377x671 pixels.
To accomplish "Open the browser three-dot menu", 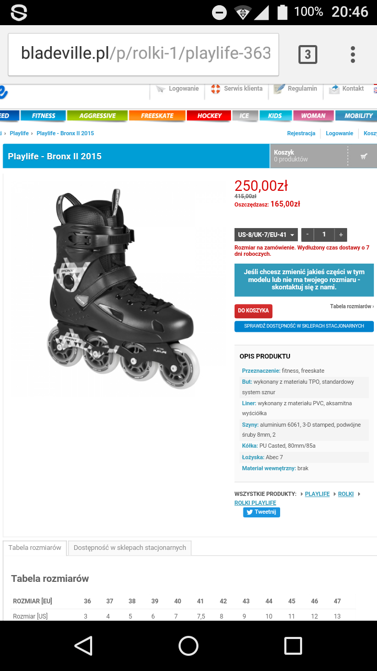I will pyautogui.click(x=353, y=55).
